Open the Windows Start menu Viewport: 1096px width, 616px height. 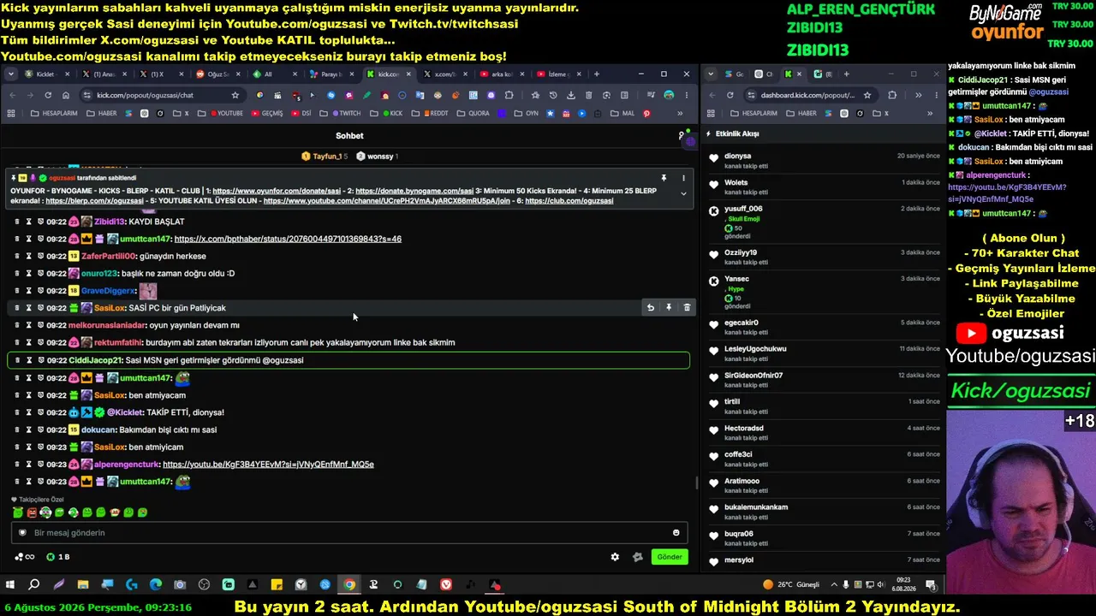point(10,585)
